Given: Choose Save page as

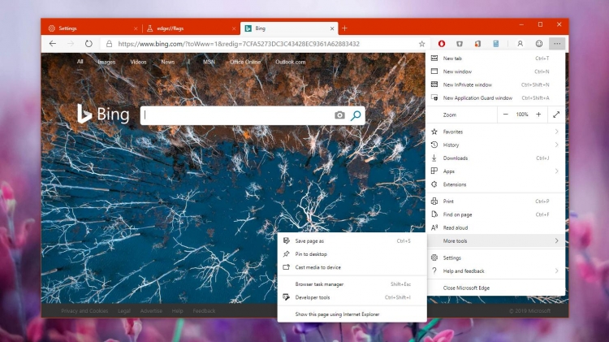Looking at the screenshot, I should pyautogui.click(x=352, y=241).
